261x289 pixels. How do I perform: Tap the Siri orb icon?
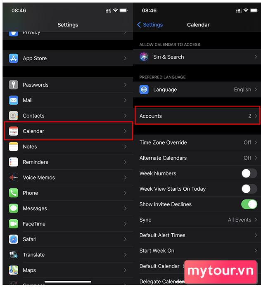point(144,57)
